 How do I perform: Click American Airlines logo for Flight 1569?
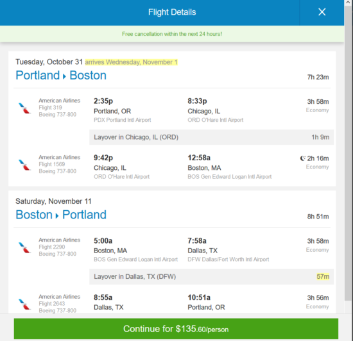pos(24,165)
